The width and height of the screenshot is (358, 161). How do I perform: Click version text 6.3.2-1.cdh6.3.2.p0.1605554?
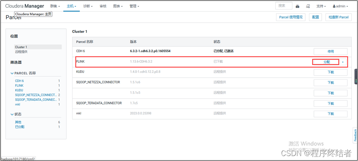click(x=150, y=51)
